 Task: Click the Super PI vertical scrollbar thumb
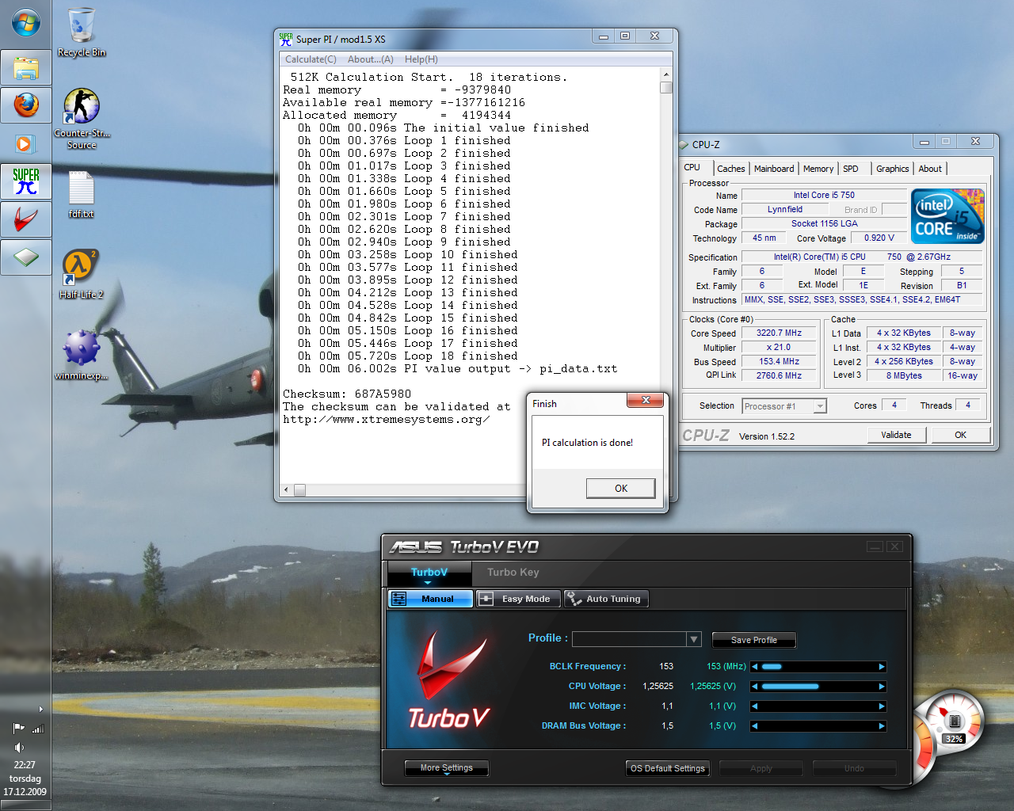(x=666, y=88)
